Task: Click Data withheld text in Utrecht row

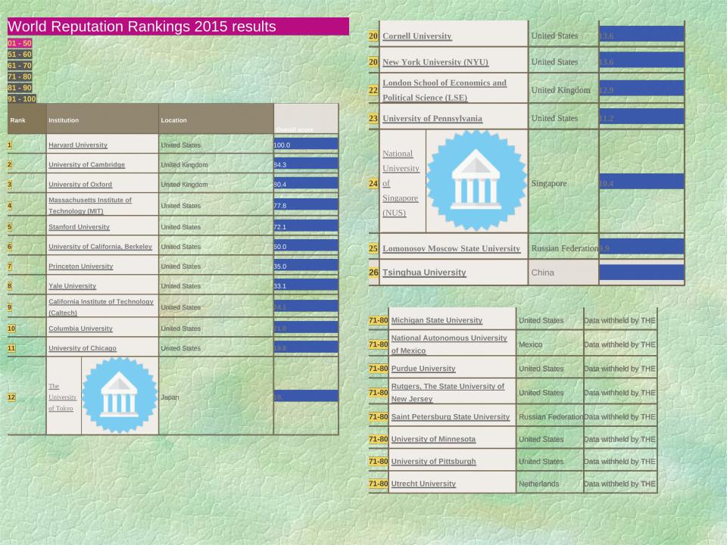Action: 619,484
